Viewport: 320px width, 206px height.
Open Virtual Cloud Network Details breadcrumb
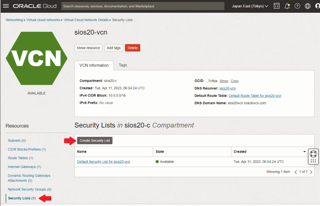(86, 20)
